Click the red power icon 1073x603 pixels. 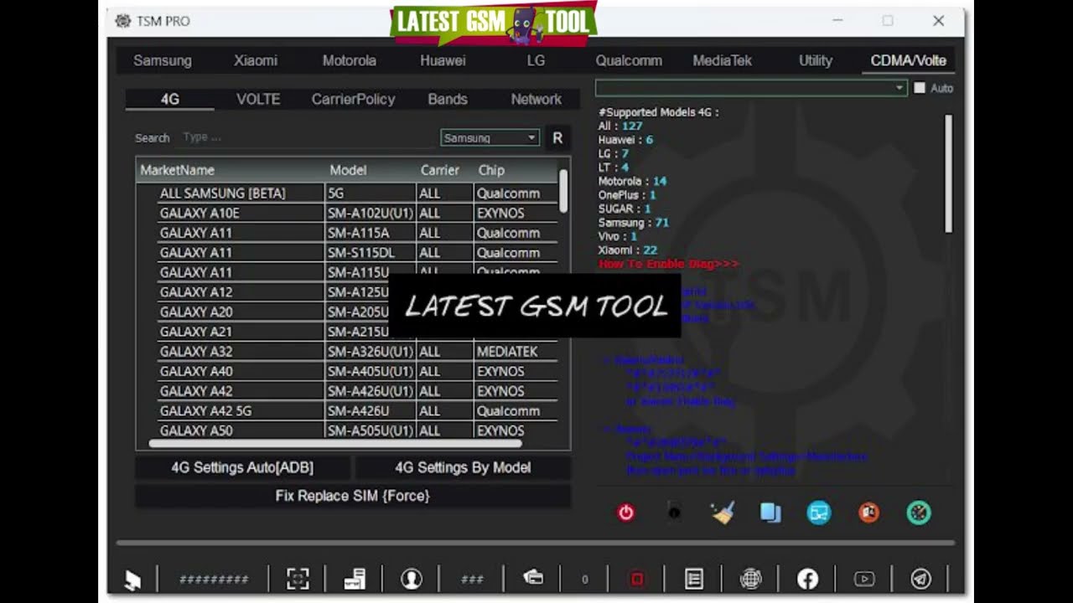[x=625, y=513]
